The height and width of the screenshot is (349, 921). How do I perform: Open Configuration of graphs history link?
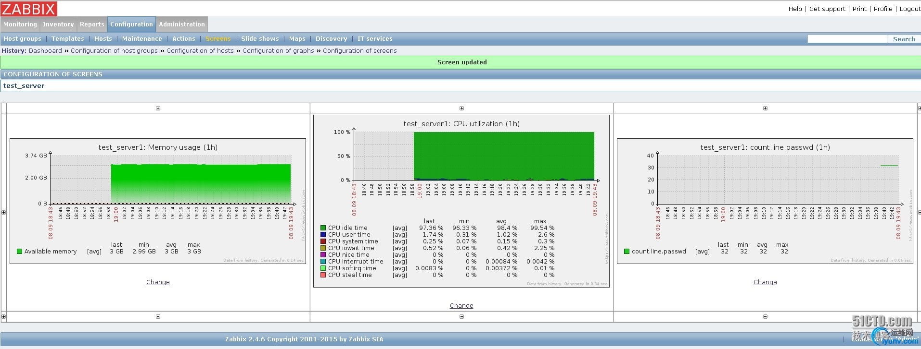(x=278, y=50)
